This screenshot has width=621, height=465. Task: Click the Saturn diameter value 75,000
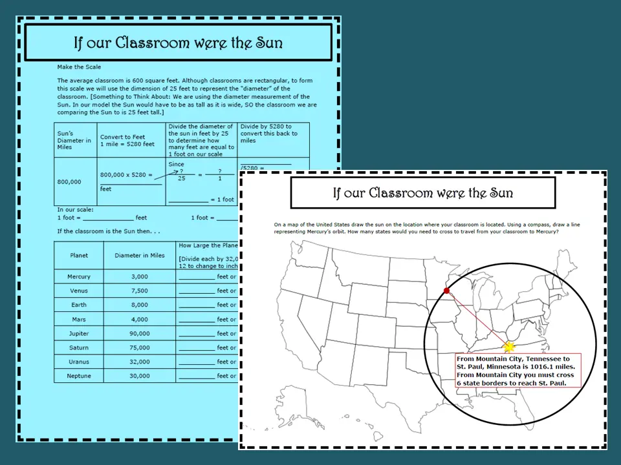140,347
